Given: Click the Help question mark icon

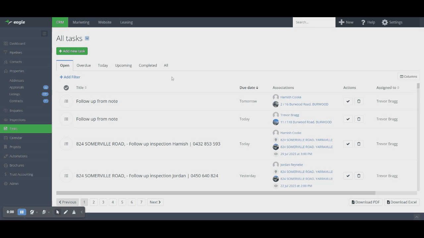Looking at the screenshot, I should (x=363, y=22).
